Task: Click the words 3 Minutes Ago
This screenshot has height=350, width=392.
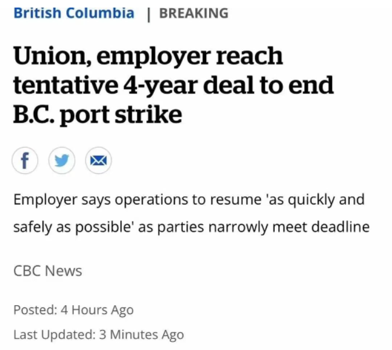Action: pyautogui.click(x=142, y=335)
